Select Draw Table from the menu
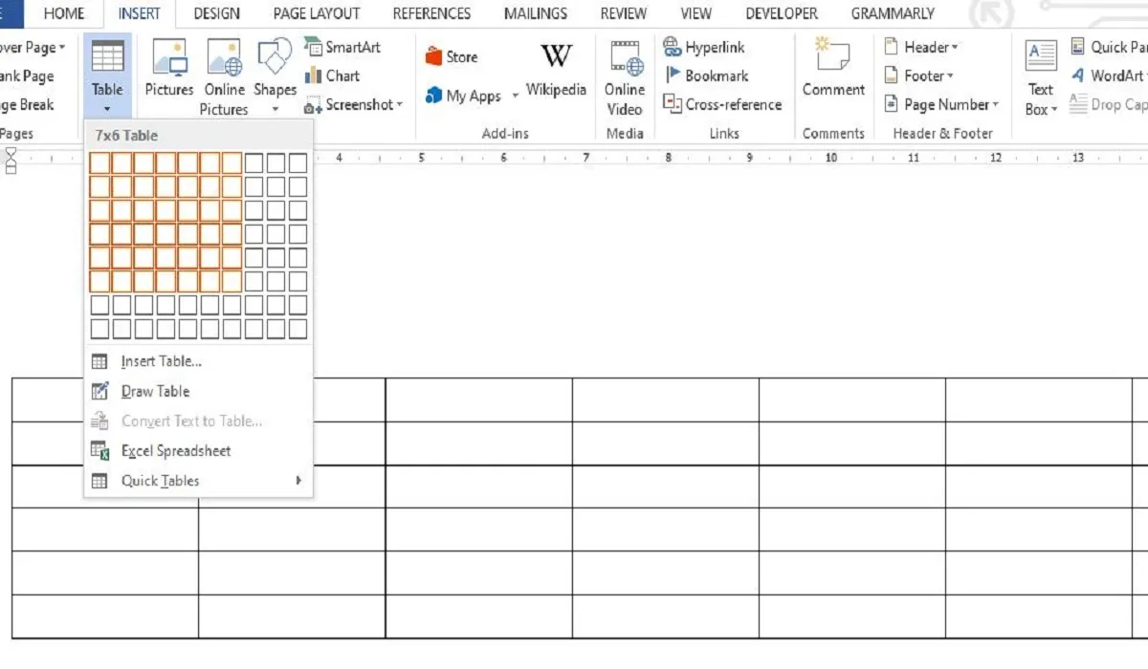 coord(155,391)
